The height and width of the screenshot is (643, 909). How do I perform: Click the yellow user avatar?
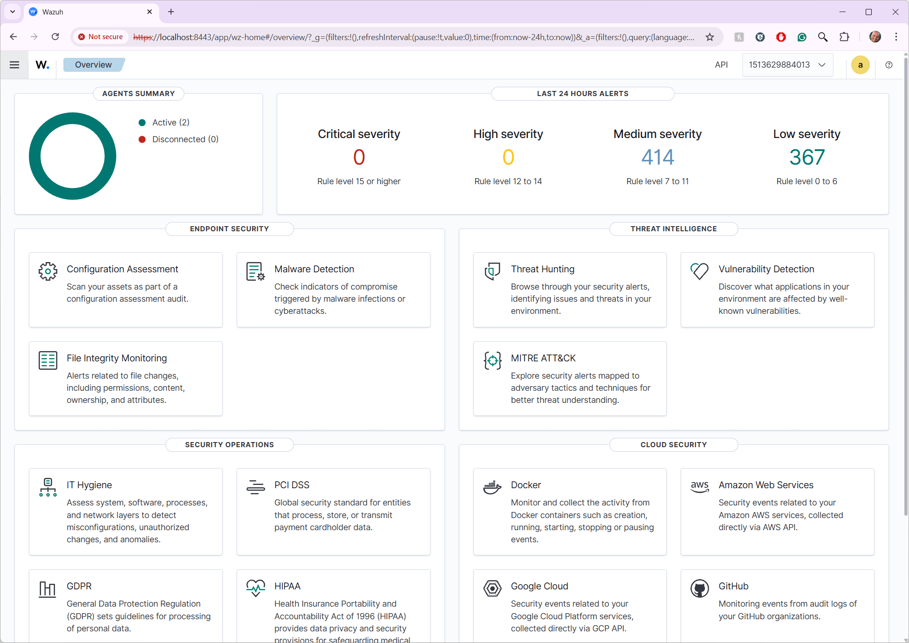(x=861, y=65)
